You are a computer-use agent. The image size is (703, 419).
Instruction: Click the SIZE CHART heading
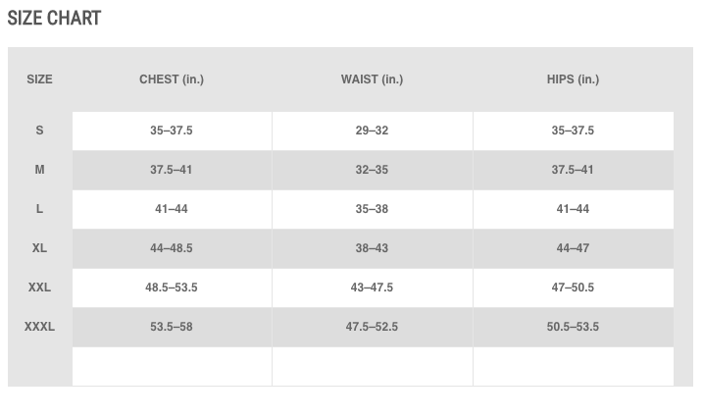(x=54, y=18)
